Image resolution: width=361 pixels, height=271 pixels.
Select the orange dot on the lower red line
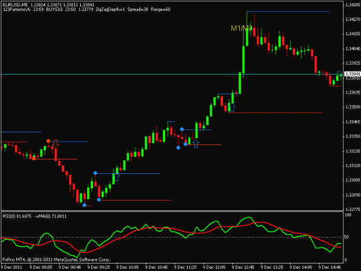pos(34,158)
